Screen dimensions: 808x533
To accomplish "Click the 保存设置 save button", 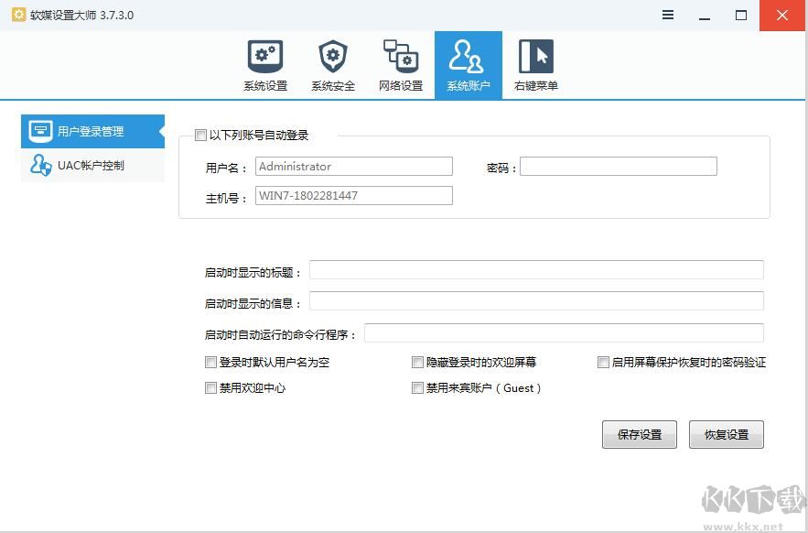I will point(639,433).
